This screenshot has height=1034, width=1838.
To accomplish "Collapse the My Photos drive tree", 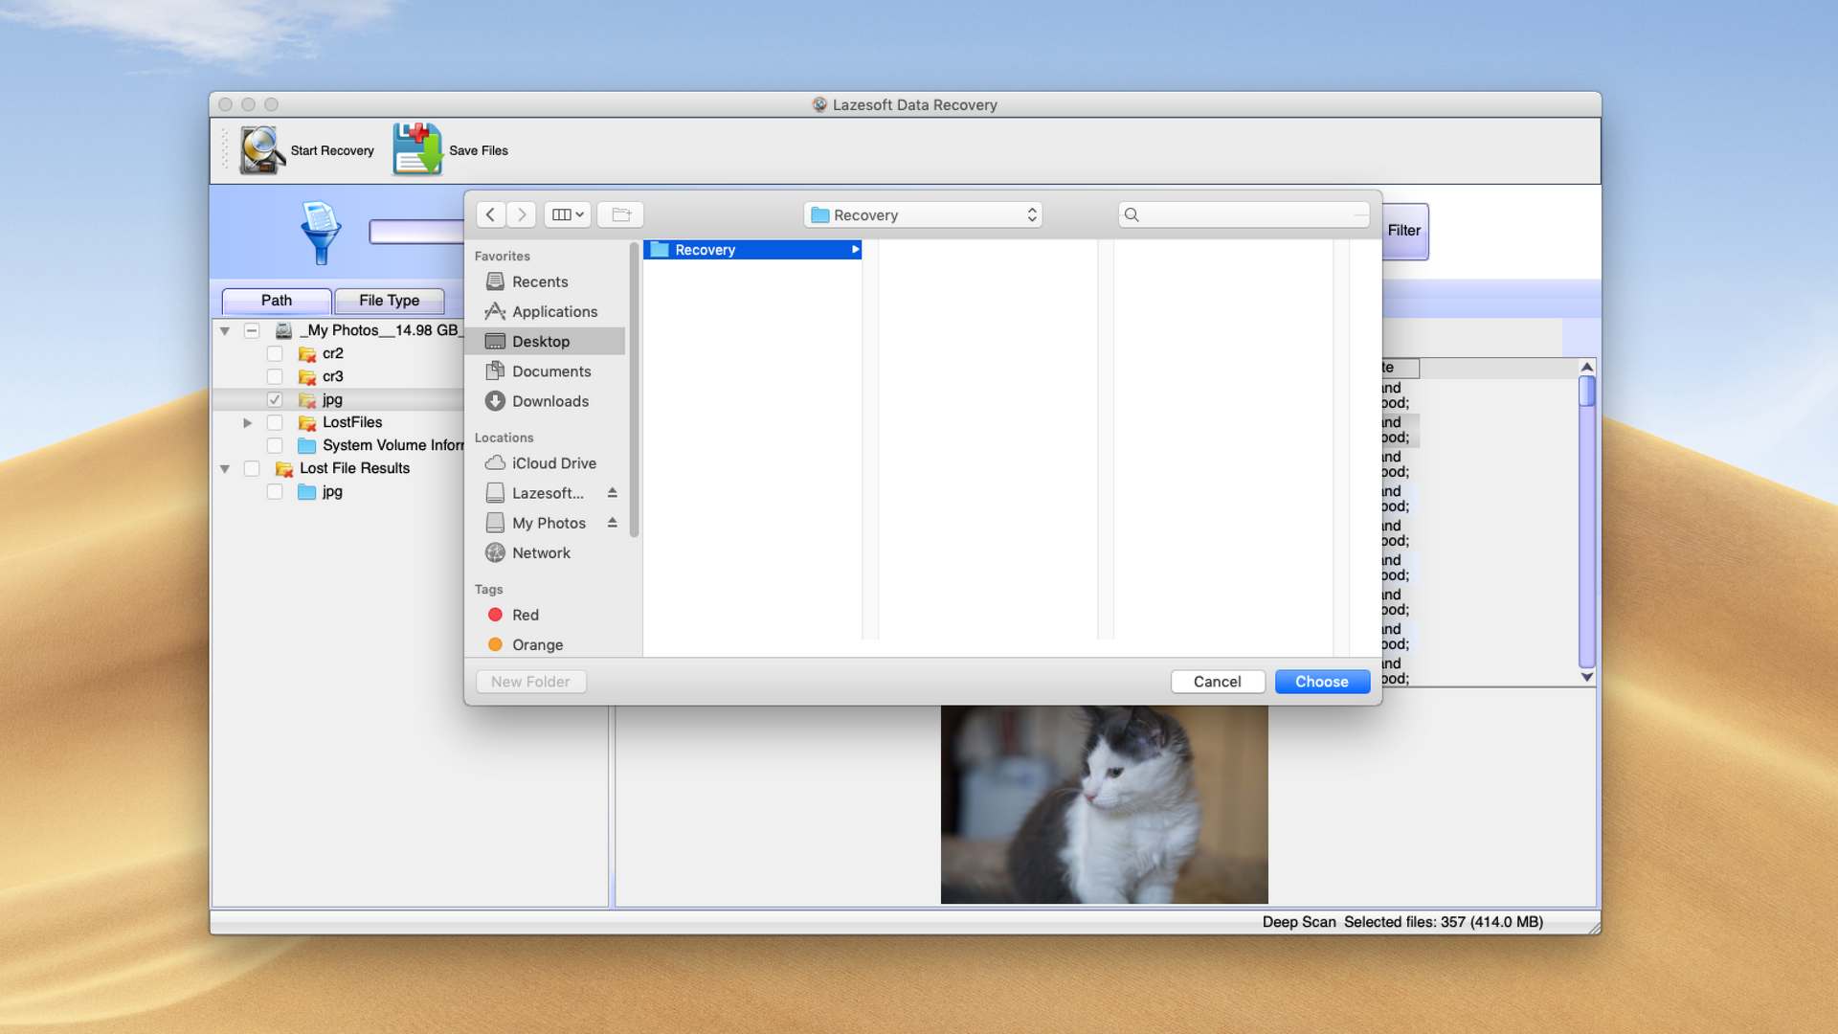I will [225, 331].
